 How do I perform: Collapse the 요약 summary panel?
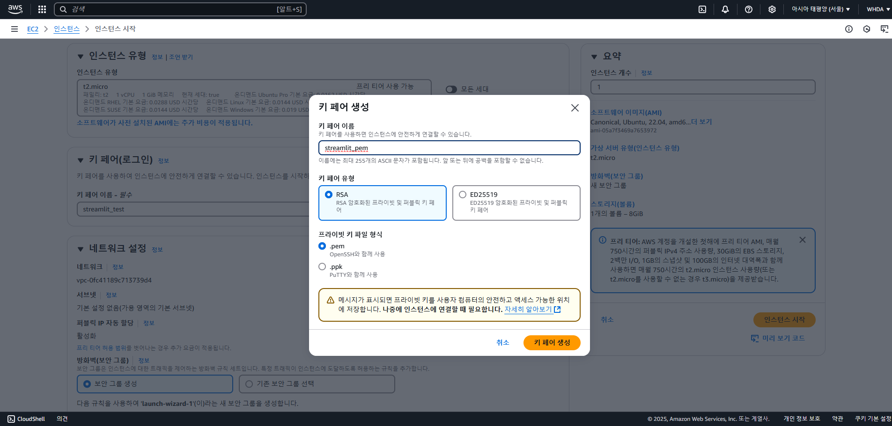click(594, 57)
